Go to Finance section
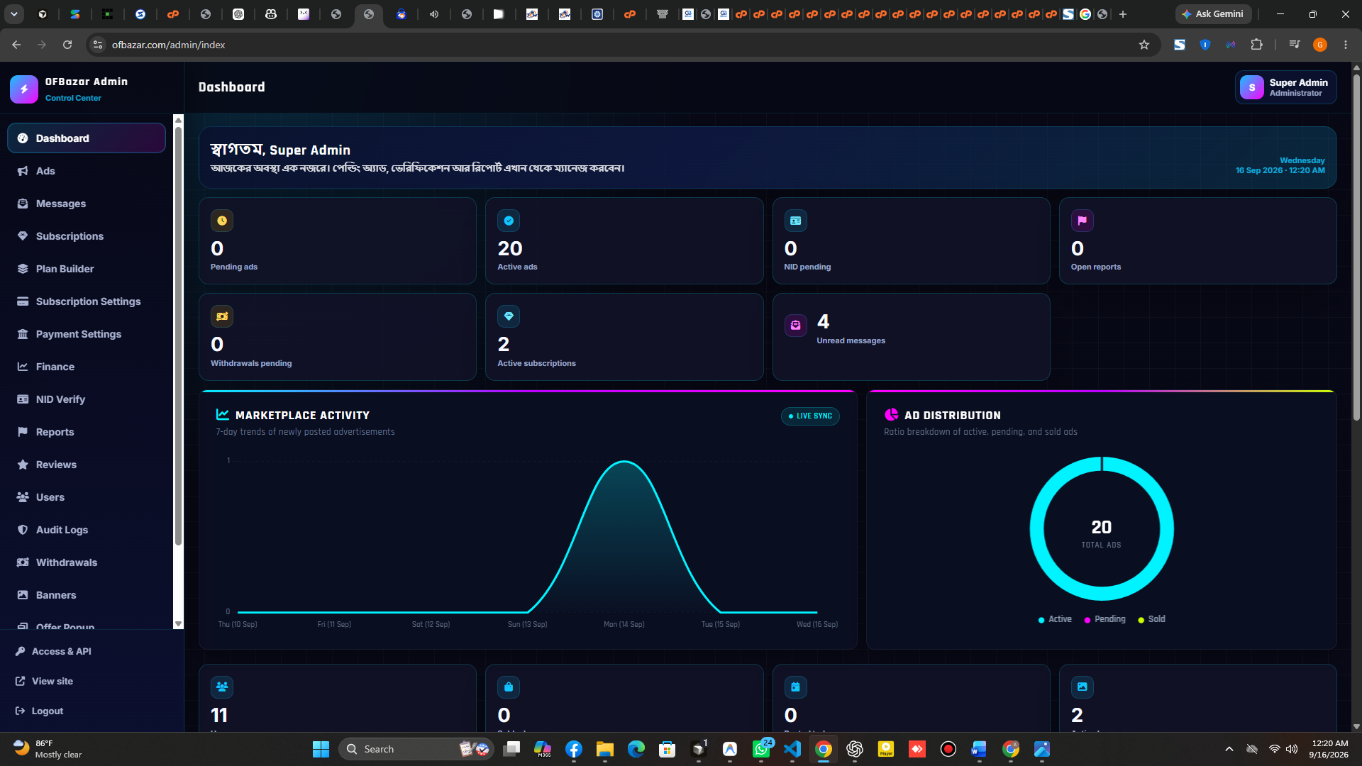The width and height of the screenshot is (1362, 766). coord(87,367)
